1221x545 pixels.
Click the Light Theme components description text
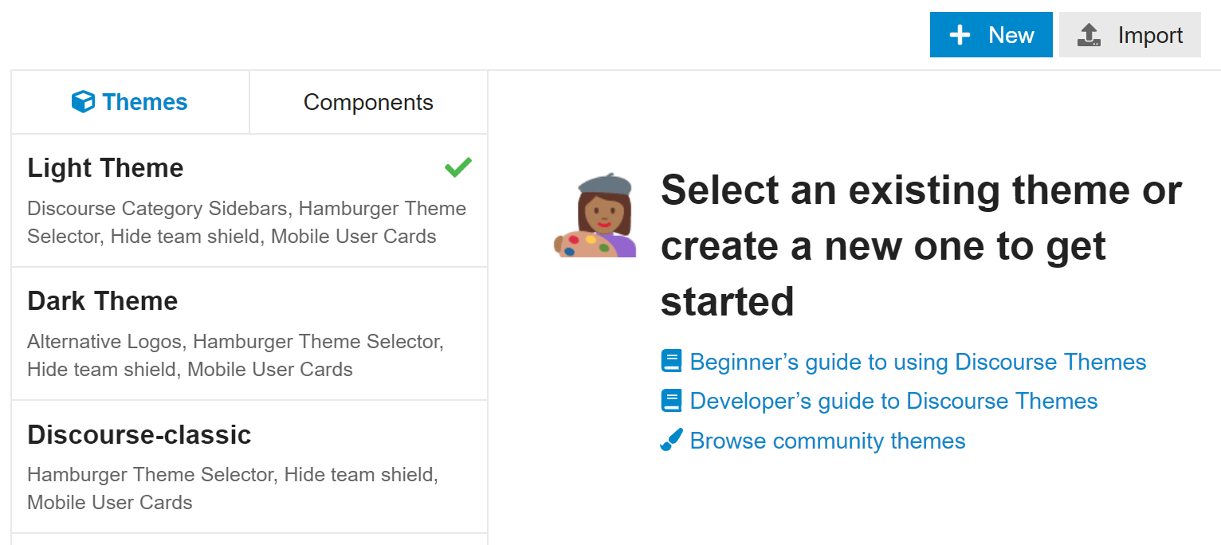coord(247,222)
